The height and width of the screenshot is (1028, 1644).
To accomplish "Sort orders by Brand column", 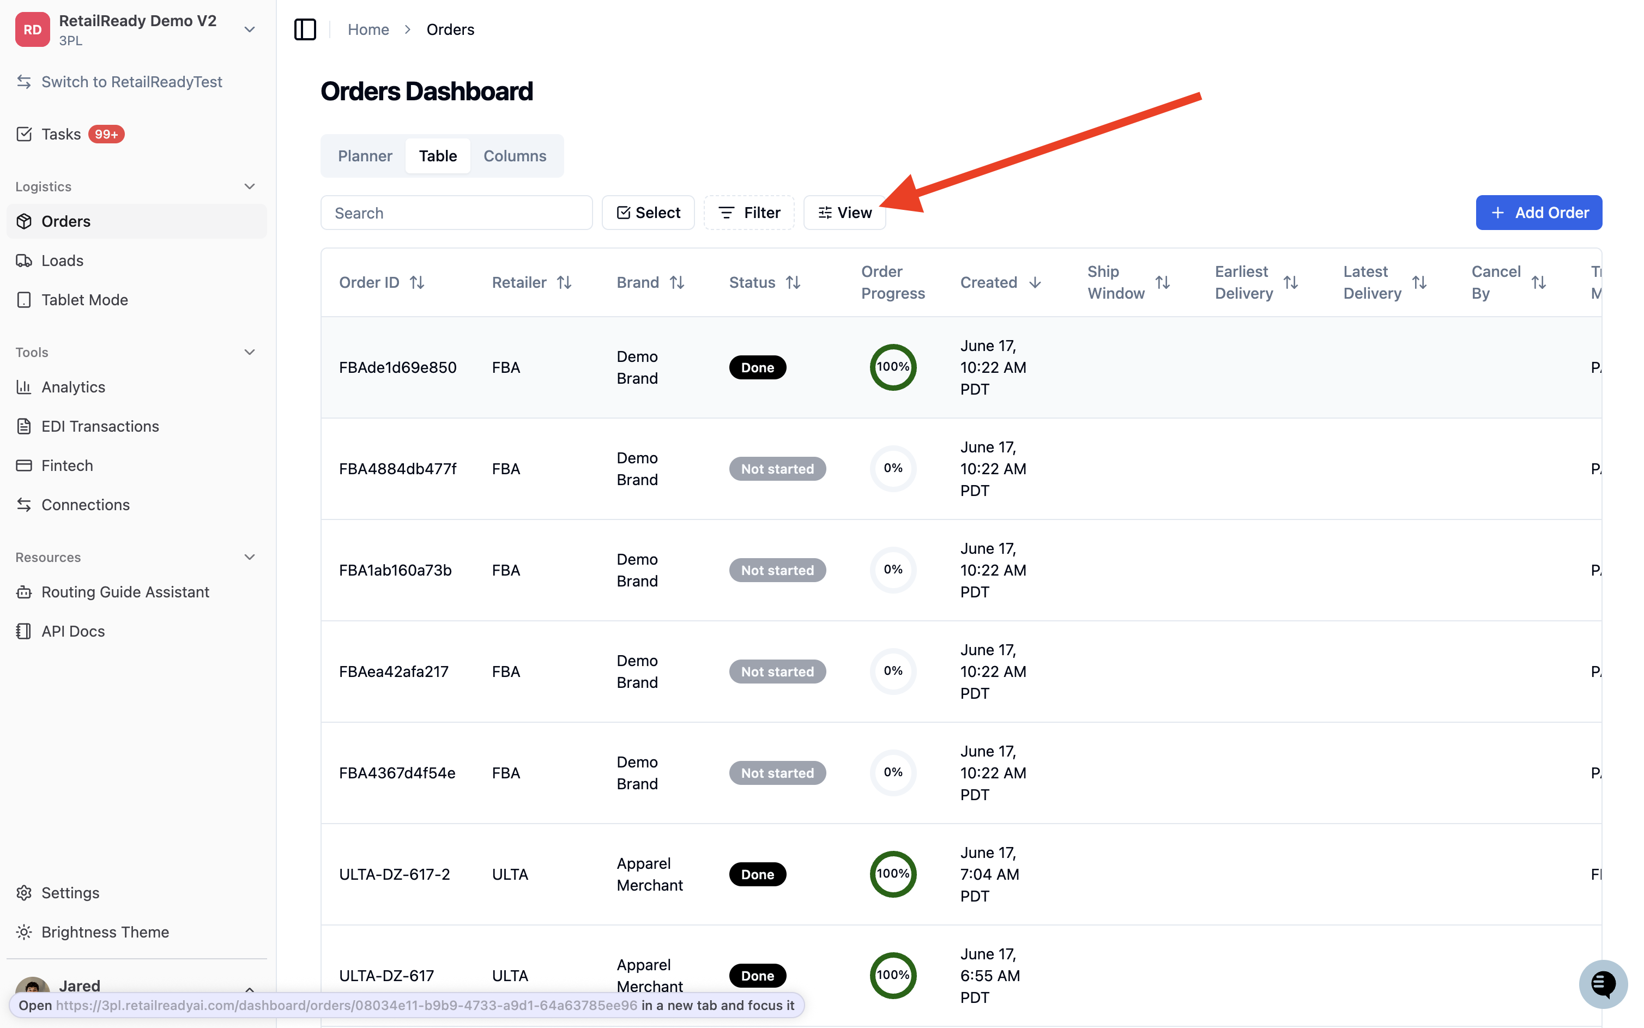I will [676, 282].
